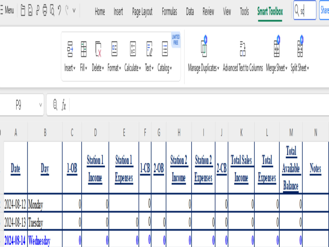
Task: Click the Manage Duplicates icon
Action: tap(204, 46)
